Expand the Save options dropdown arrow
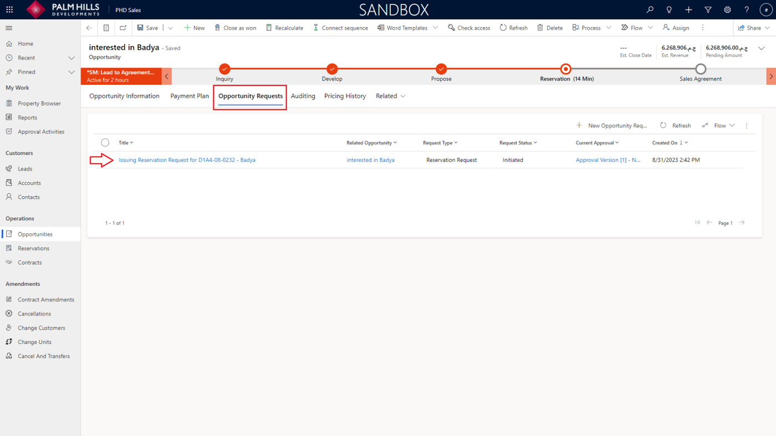Viewport: 776px width, 436px height. coord(170,28)
